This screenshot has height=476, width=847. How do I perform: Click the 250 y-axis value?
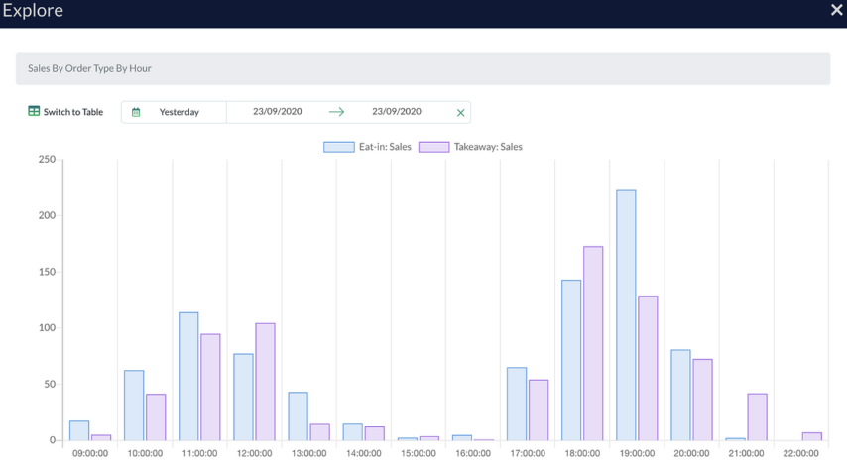tap(47, 159)
